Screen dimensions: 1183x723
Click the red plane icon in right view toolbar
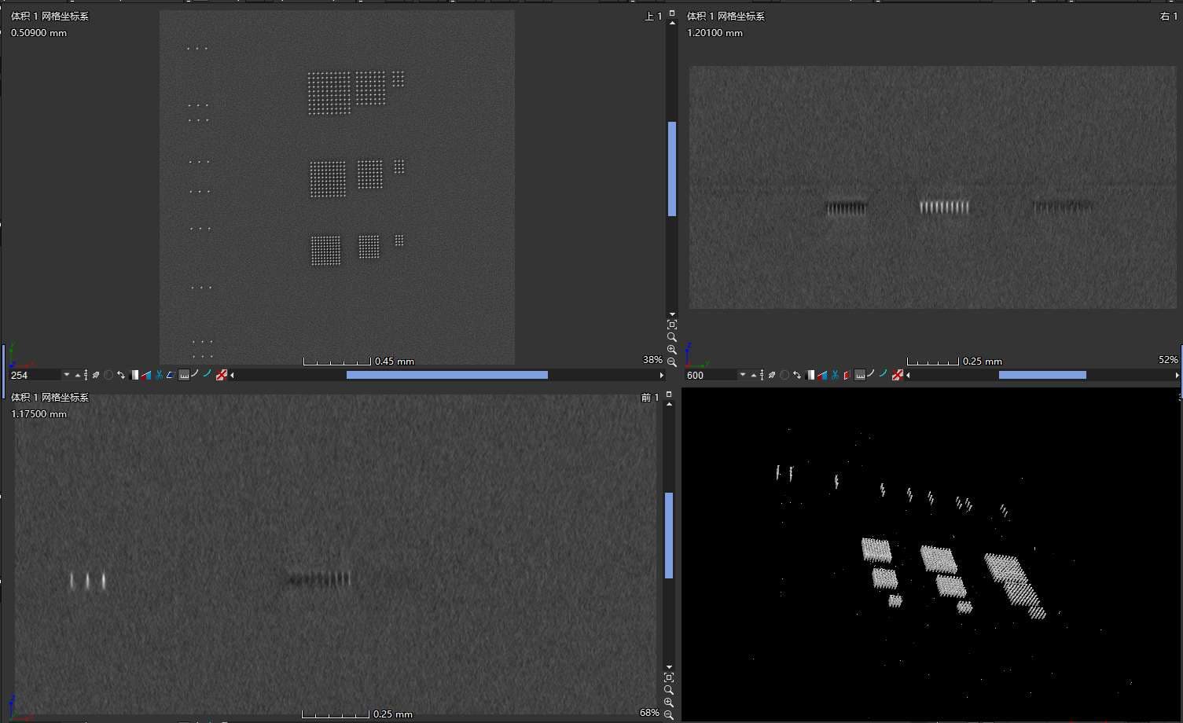[x=847, y=375]
